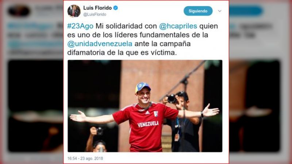This screenshot has width=292, height=164.
Task: Click the Siguiendo follow button
Action: (198, 11)
